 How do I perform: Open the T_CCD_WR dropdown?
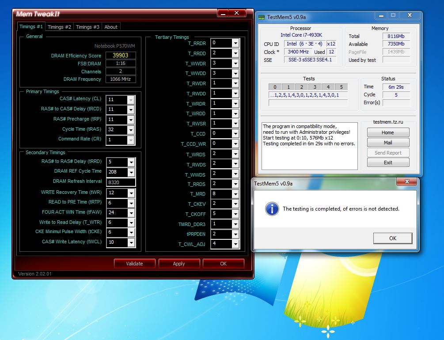[235, 144]
